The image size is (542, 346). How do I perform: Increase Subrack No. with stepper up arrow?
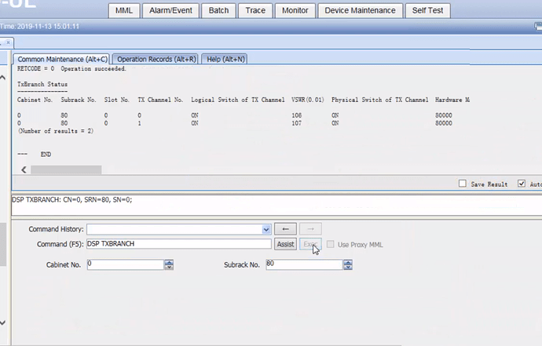pyautogui.click(x=348, y=262)
